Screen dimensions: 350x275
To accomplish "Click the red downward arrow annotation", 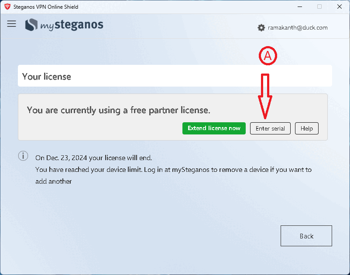I will pos(265,96).
